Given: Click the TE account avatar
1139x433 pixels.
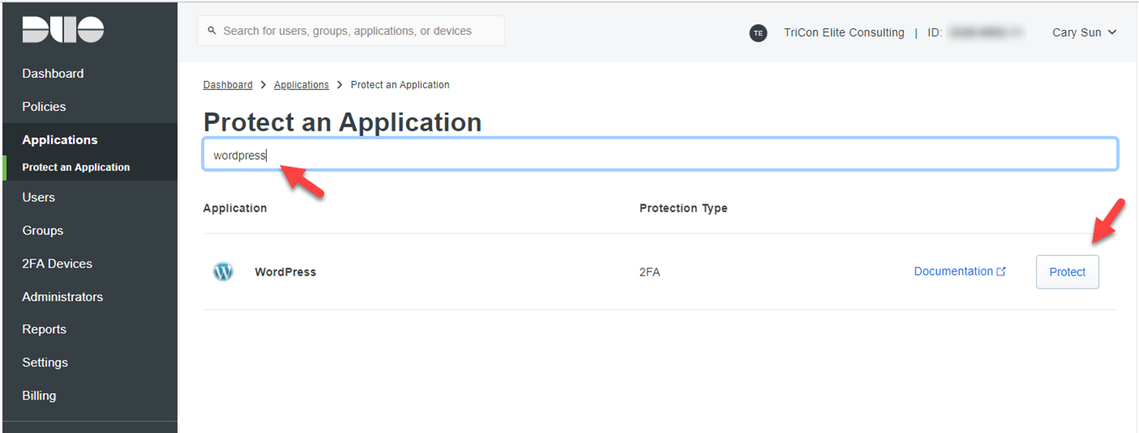Looking at the screenshot, I should pyautogui.click(x=758, y=33).
